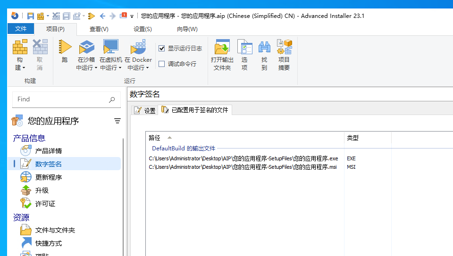Click the quick access Run (play) icon

[x=92, y=16]
